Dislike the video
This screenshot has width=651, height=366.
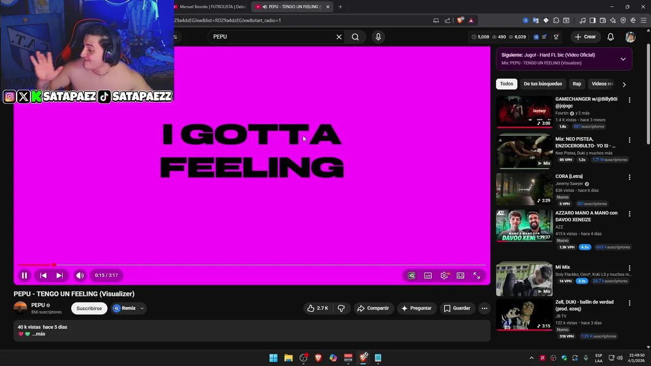[341, 308]
